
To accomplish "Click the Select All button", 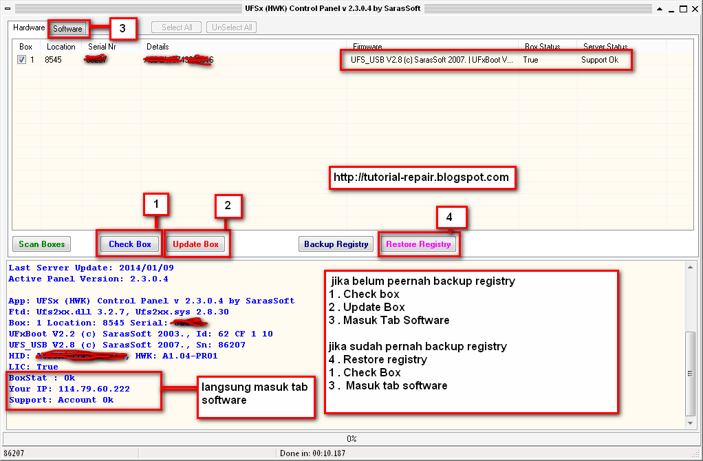I will (x=177, y=28).
